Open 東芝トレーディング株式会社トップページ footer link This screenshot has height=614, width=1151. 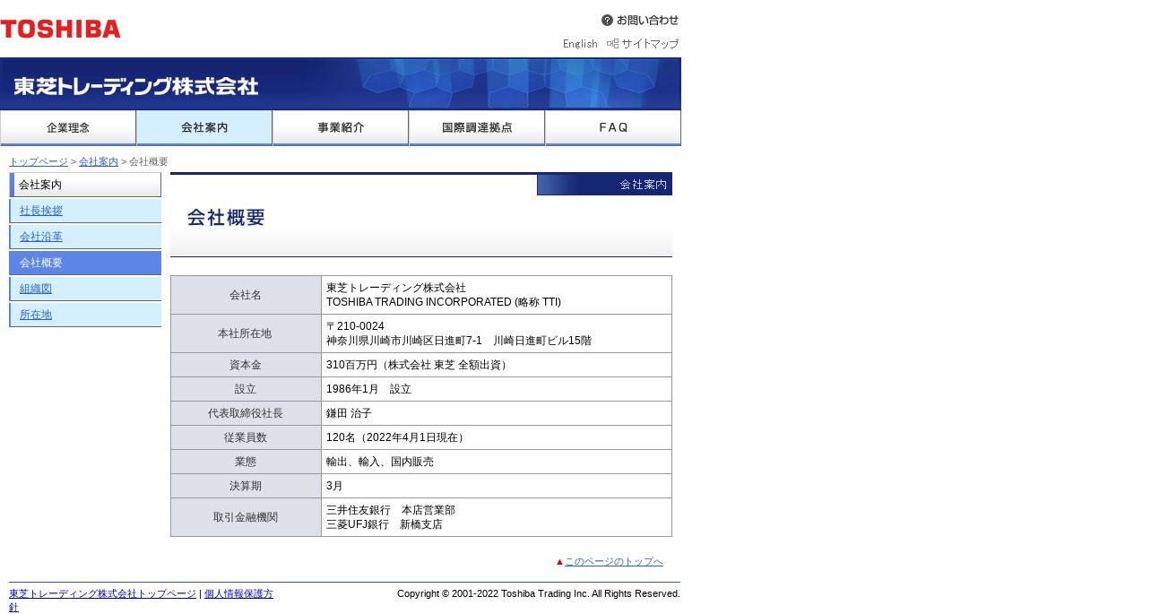coord(102,593)
